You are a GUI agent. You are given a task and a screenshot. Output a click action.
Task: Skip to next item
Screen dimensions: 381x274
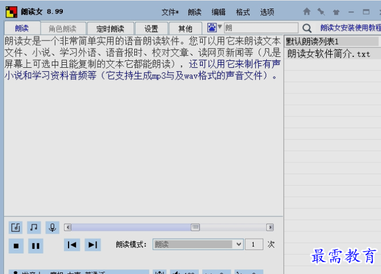point(93,245)
